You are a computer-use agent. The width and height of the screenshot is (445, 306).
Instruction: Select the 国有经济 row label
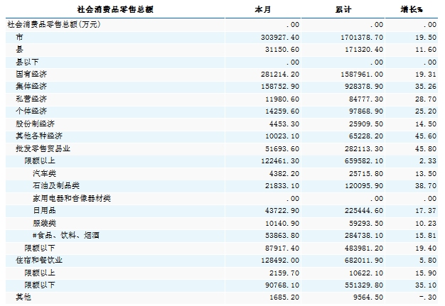click(31, 75)
